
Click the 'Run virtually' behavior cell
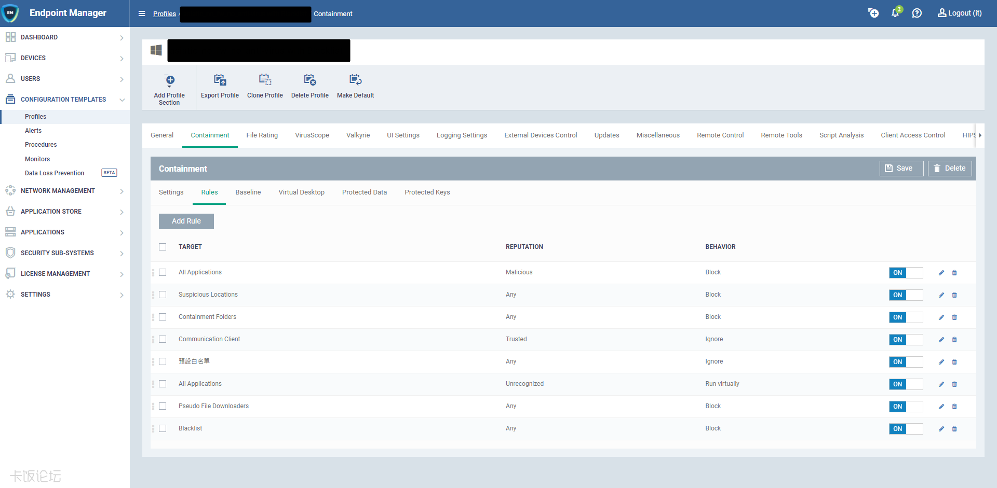point(722,384)
